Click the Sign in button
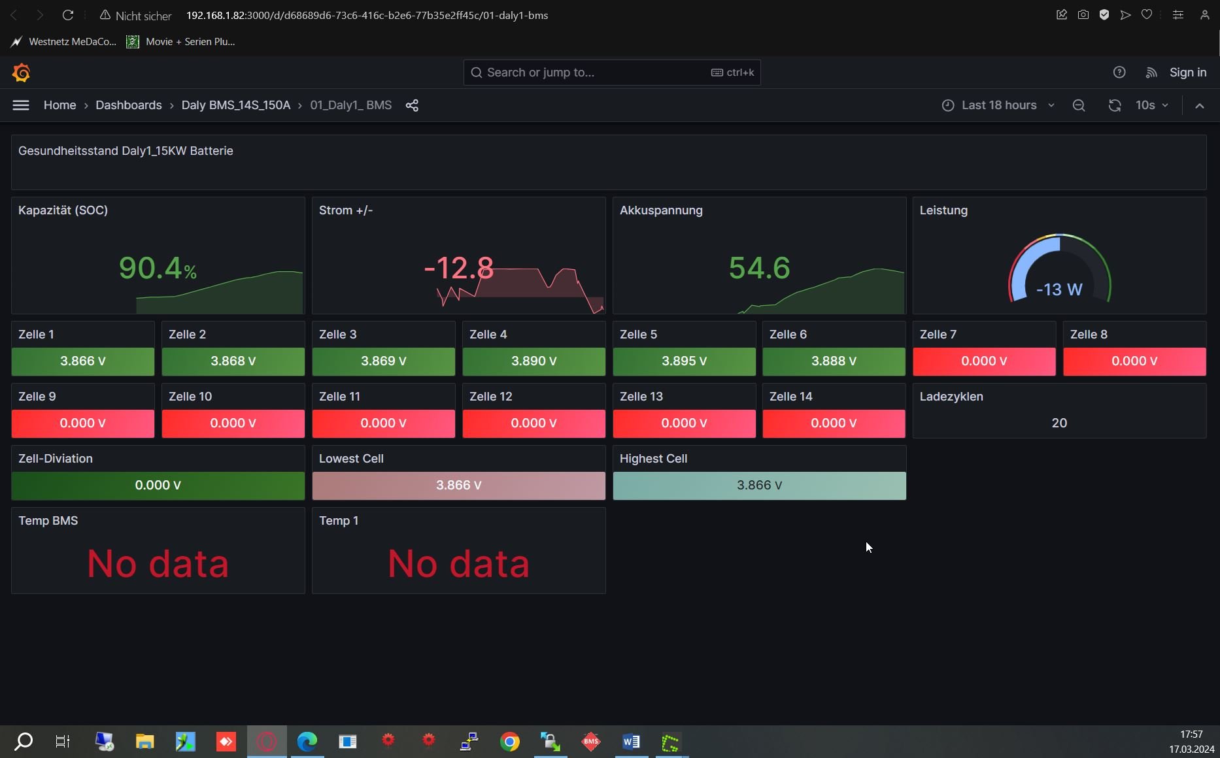This screenshot has width=1220, height=758. pyautogui.click(x=1188, y=73)
